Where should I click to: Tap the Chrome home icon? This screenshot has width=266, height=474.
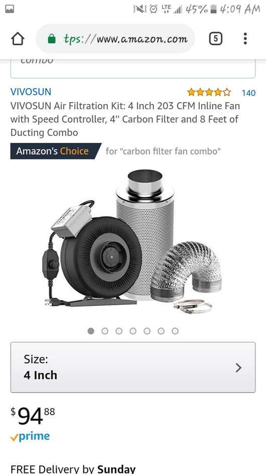(x=18, y=39)
